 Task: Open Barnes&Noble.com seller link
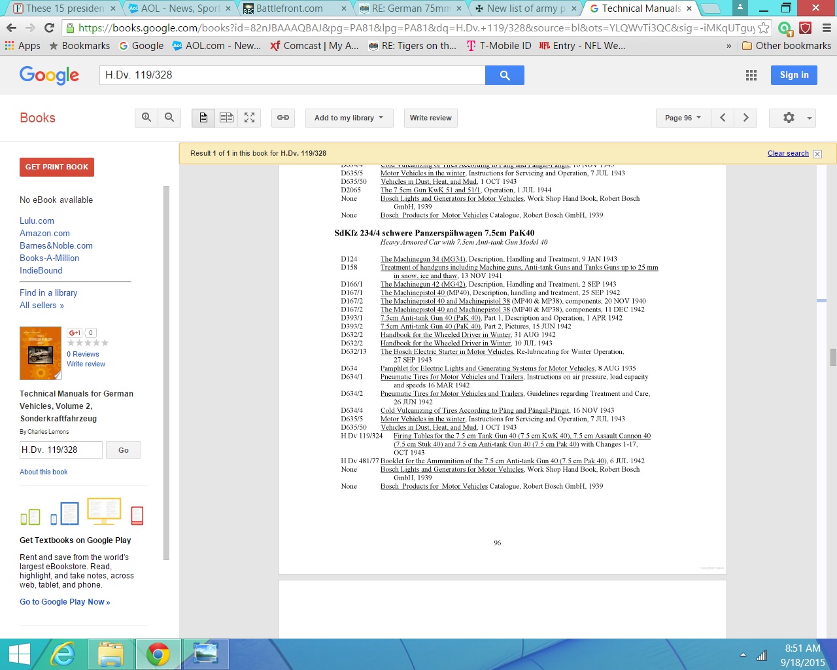coord(56,246)
